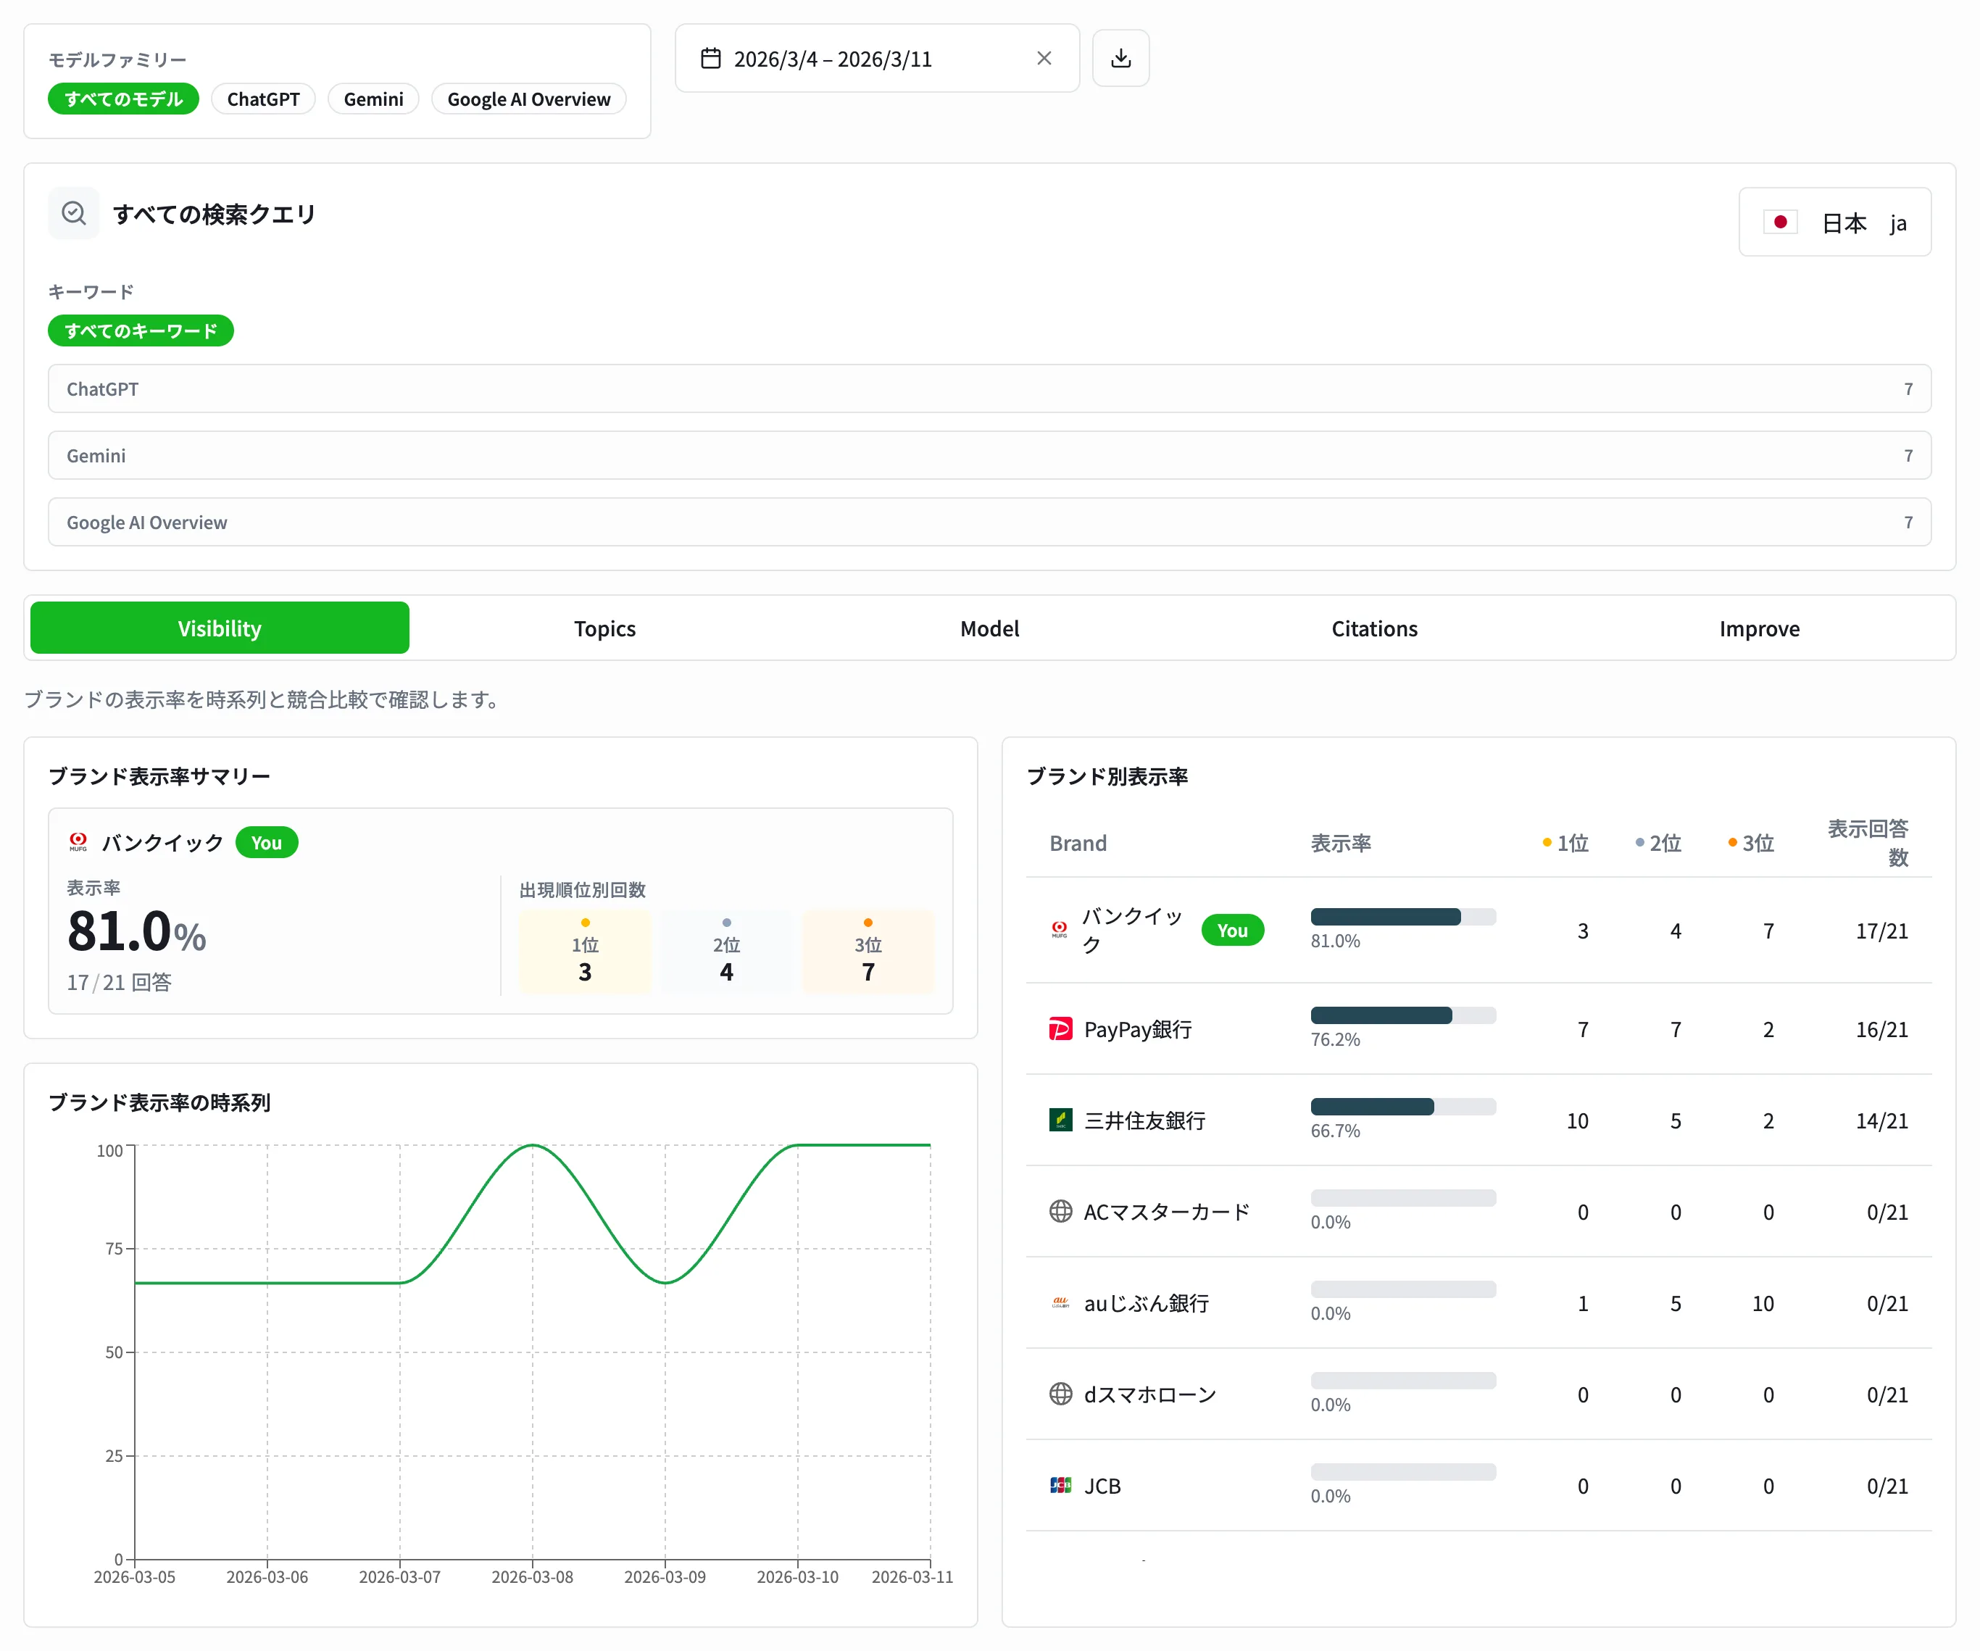
Task: Select the ChatGPT model filter chip
Action: (x=263, y=99)
